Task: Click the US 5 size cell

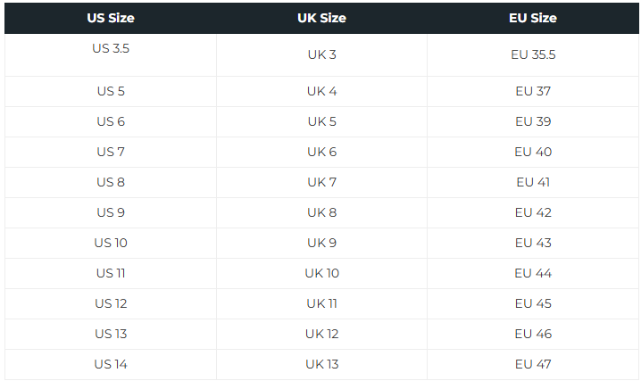Action: (x=111, y=91)
